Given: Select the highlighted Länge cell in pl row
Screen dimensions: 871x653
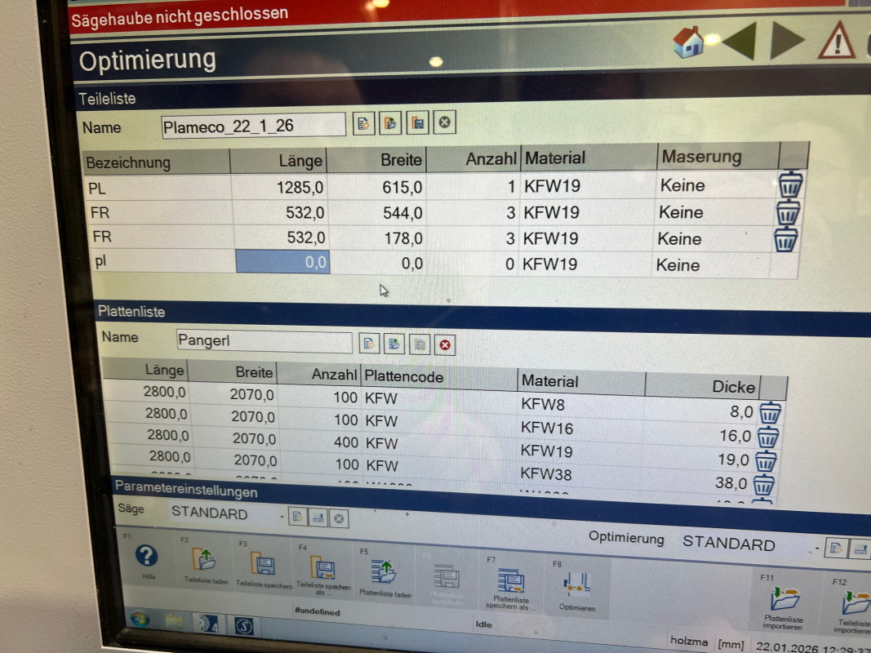Looking at the screenshot, I should (x=282, y=262).
